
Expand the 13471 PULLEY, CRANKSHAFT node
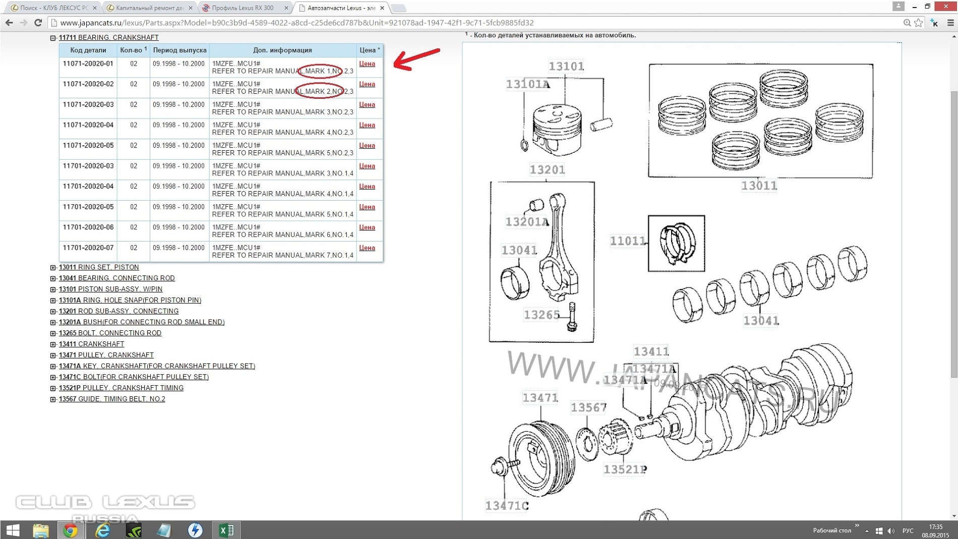(x=53, y=355)
